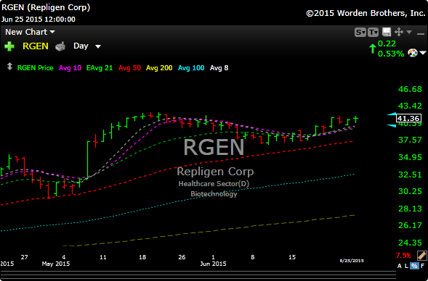Click the RGEN Price legend label
This screenshot has width=428, height=281.
pos(35,68)
